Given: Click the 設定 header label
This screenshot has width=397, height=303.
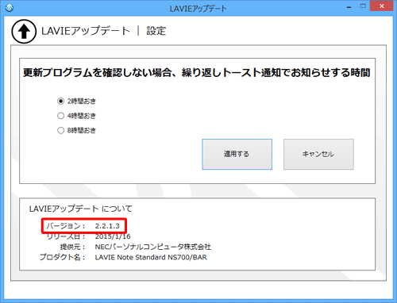Looking at the screenshot, I should [x=156, y=31].
